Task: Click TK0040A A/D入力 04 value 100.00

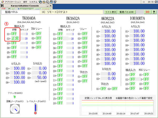Action: click(18, 82)
